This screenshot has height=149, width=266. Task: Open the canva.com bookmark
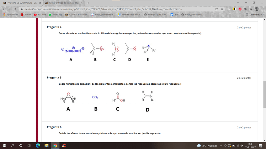coord(193,15)
